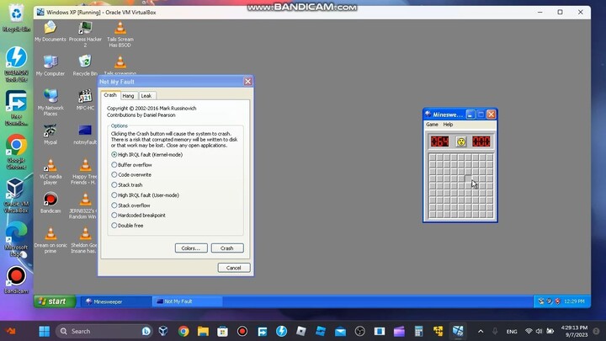The image size is (606, 341).
Task: Select Microsoft Edge host desktop shortcut
Action: coord(16,239)
